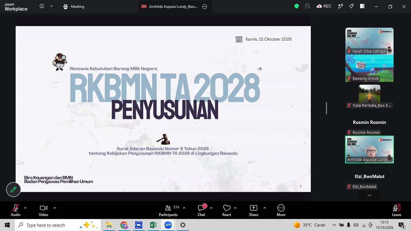Viewport: 411px width, 231px height.
Task: Show hidden system tray icons
Action: coord(334,225)
